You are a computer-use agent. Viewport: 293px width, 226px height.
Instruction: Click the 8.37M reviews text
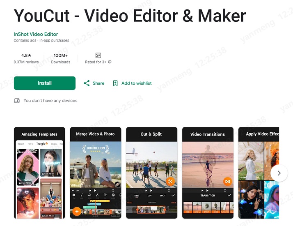pyautogui.click(x=26, y=62)
